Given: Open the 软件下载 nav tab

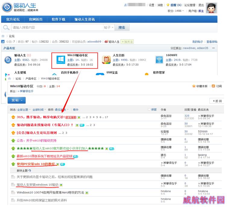Looking at the screenshot, I should coord(58,19).
